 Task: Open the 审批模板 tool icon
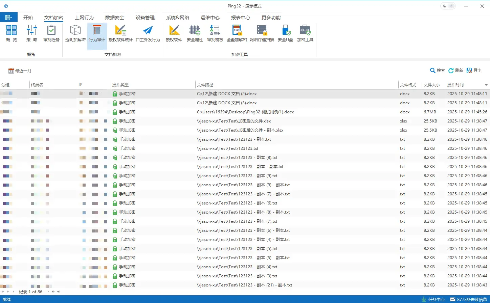tap(215, 33)
